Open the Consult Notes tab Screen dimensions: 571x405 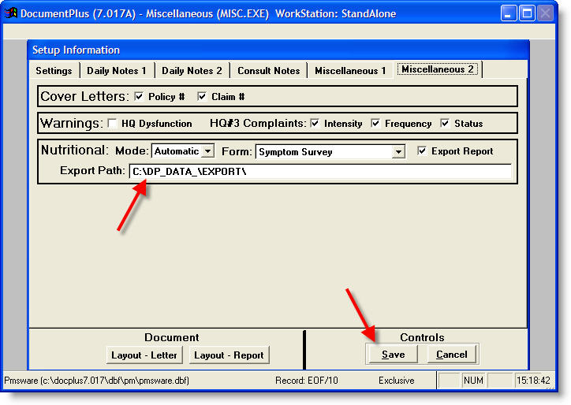tap(269, 71)
